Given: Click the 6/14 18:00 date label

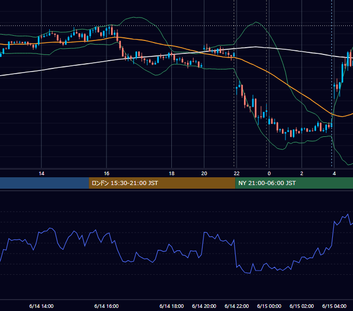Looking at the screenshot, I should pyautogui.click(x=171, y=306).
